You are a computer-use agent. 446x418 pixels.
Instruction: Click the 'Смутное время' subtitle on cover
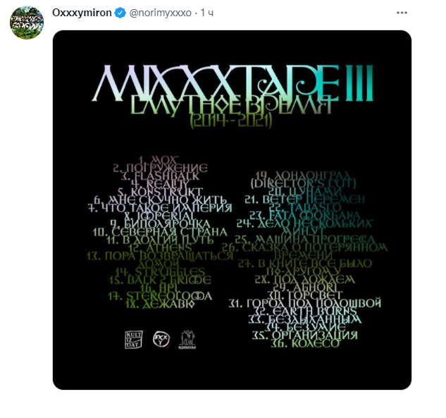click(231, 105)
